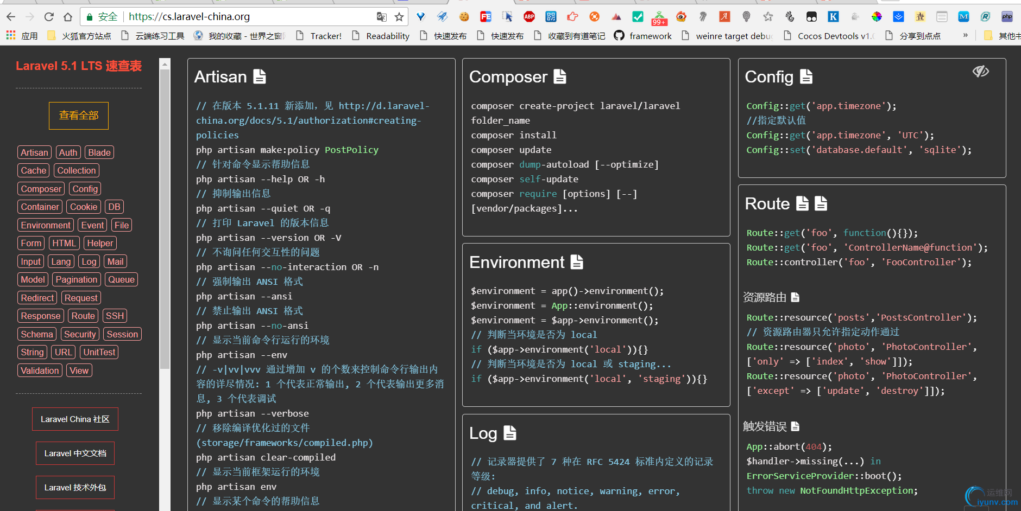
Task: Bookmark this page with the star icon
Action: point(399,17)
